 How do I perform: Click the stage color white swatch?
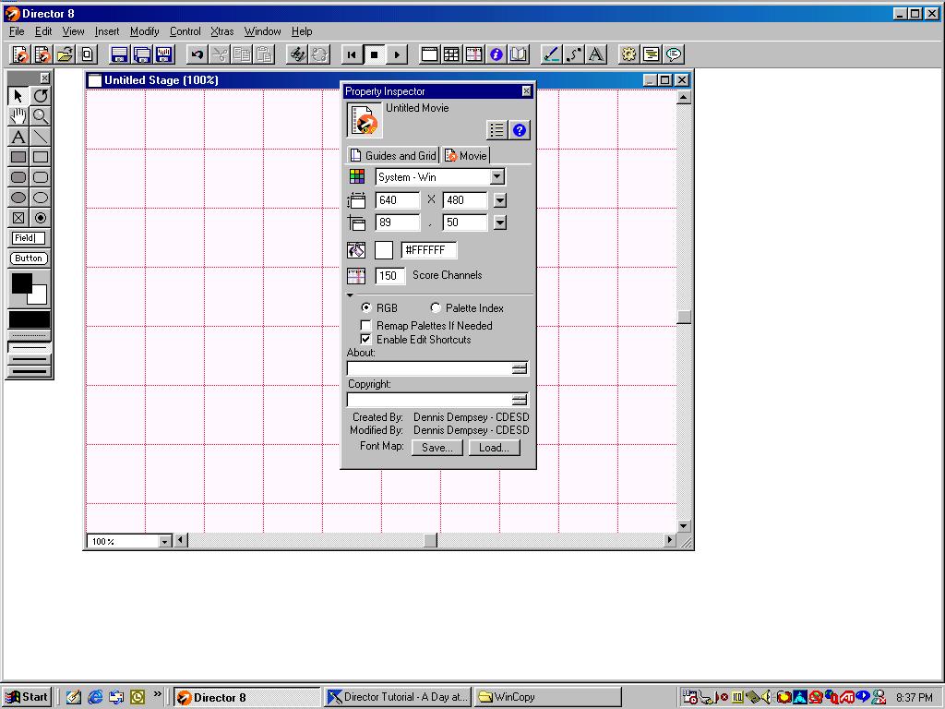click(384, 249)
